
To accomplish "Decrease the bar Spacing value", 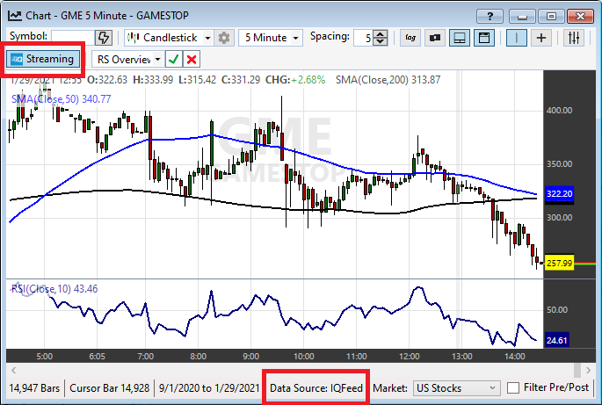I will coord(380,41).
